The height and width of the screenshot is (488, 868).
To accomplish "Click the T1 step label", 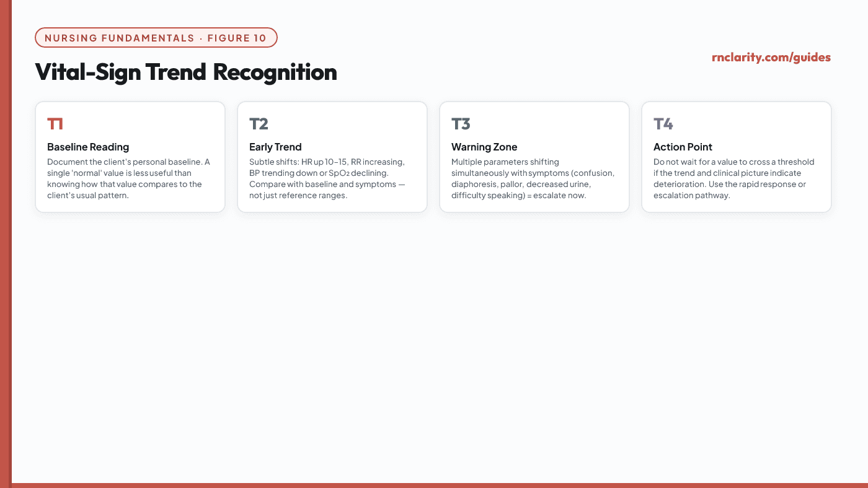I will pos(55,124).
